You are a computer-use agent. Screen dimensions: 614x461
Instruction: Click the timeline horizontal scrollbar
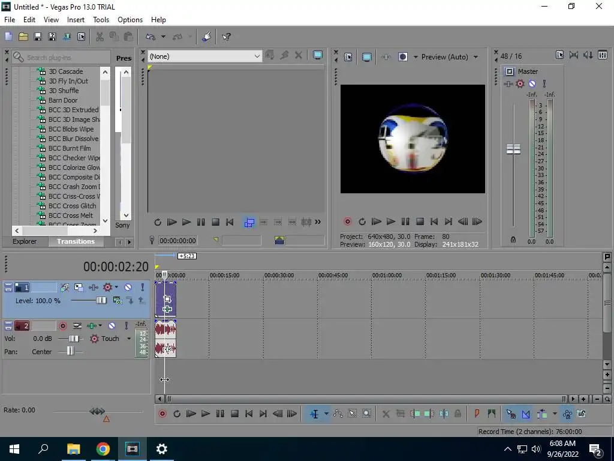366,399
